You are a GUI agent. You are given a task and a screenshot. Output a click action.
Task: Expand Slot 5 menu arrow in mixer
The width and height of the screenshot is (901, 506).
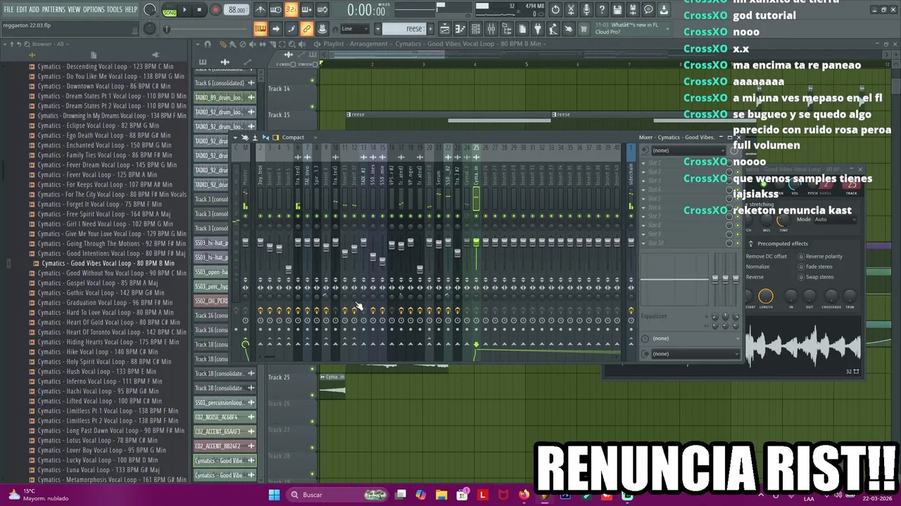tap(643, 199)
